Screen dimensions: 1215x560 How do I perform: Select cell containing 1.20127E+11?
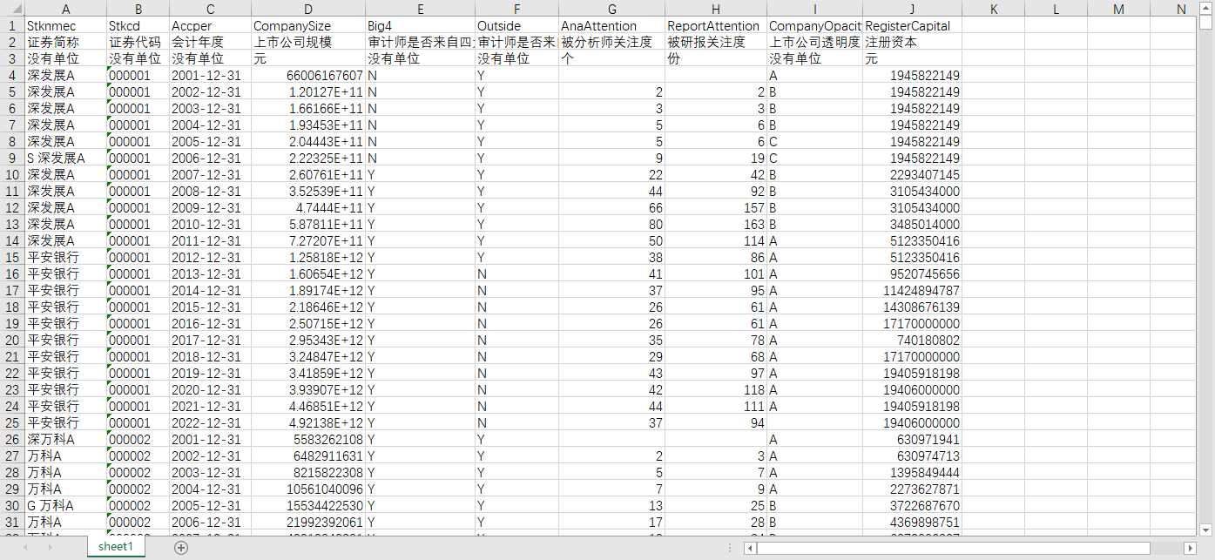[x=308, y=92]
